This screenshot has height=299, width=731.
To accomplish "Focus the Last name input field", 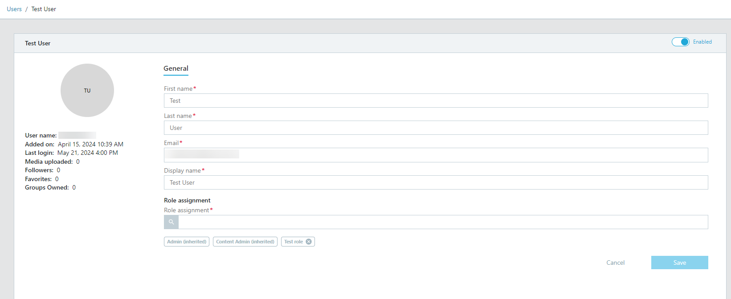I will tap(436, 128).
